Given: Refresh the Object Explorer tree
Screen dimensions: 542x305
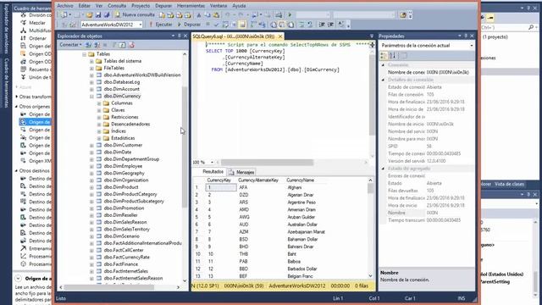Looking at the screenshot, I should pos(122,45).
